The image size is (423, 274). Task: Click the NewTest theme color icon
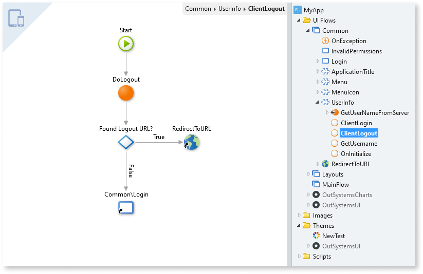pos(317,236)
